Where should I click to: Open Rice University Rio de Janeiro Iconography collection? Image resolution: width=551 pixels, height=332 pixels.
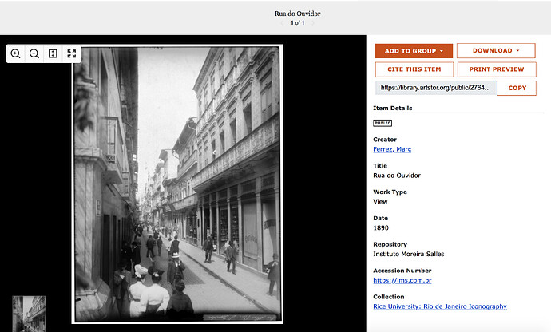440,306
